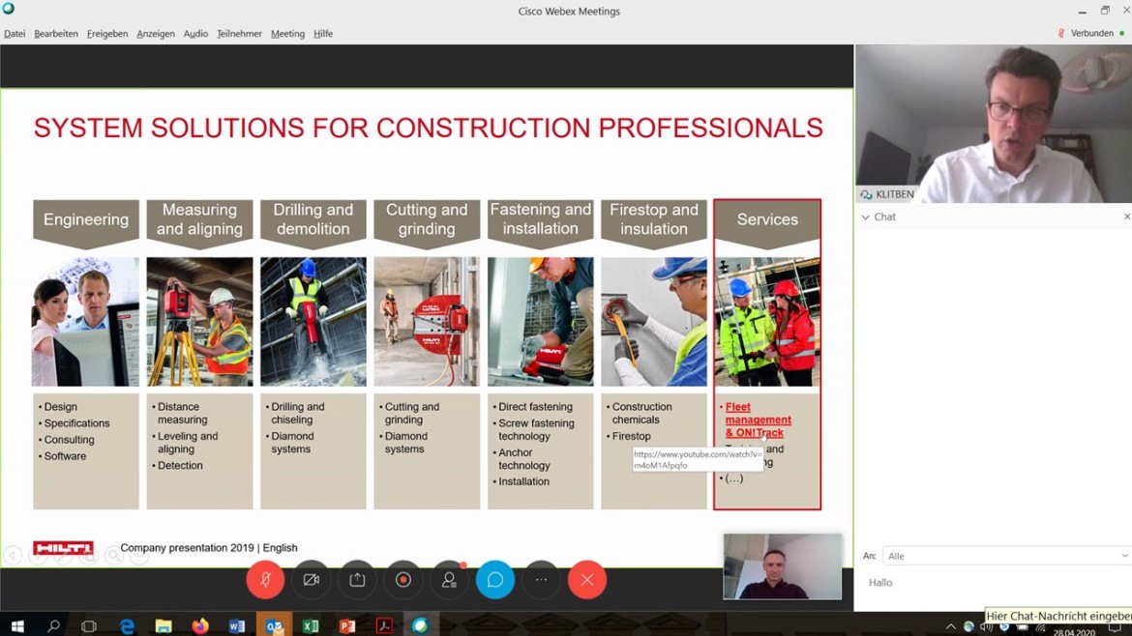Image resolution: width=1132 pixels, height=636 pixels.
Task: Turn on the video camera
Action: click(x=312, y=580)
